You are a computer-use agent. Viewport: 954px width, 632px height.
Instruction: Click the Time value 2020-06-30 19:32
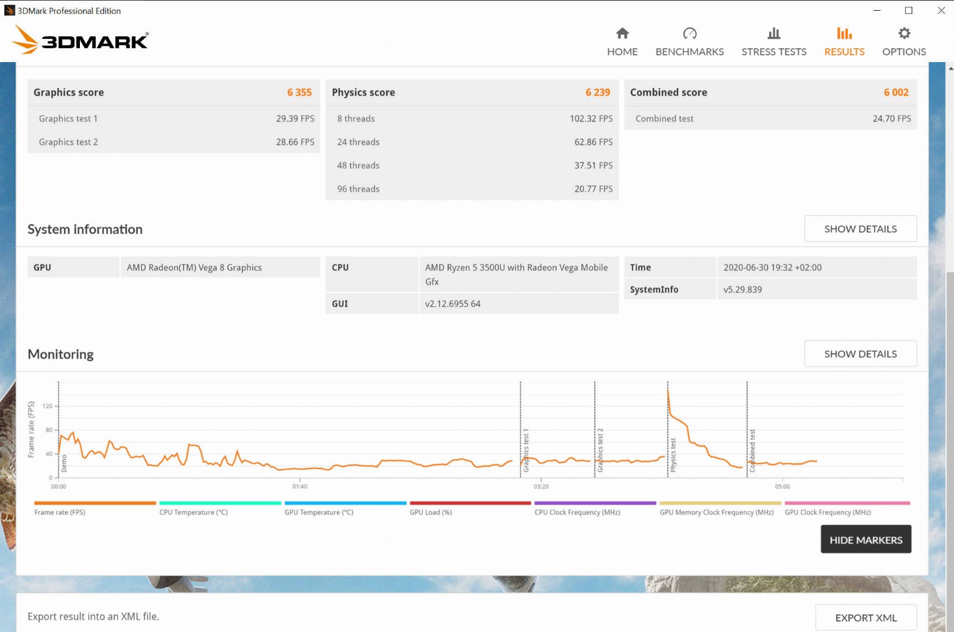coord(772,268)
